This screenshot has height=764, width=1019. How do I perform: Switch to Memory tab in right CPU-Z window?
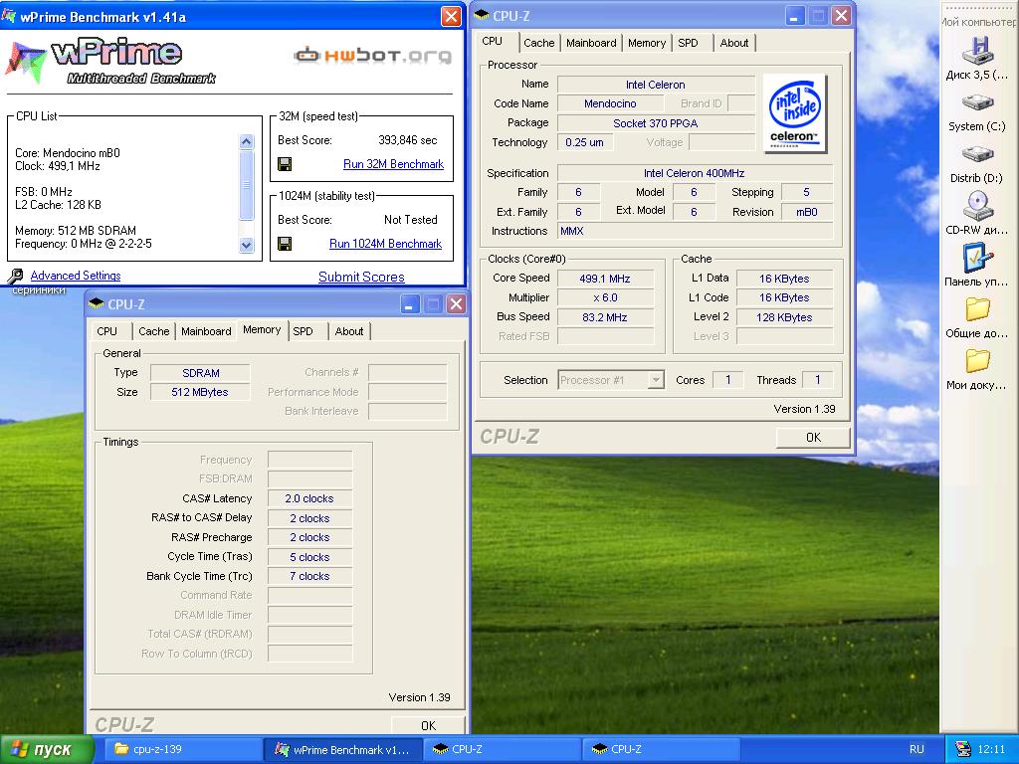pos(646,43)
